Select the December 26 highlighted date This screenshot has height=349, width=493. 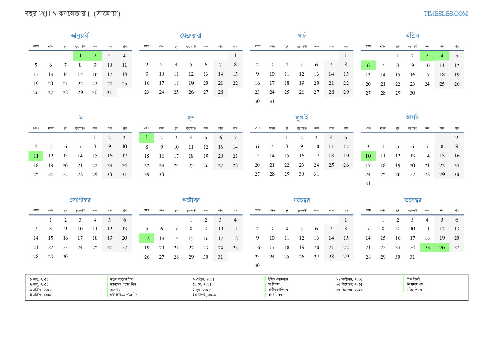tap(442, 248)
